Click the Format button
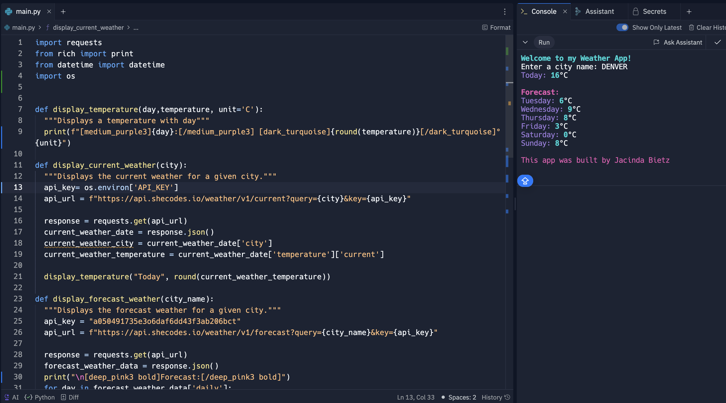 (x=496, y=27)
